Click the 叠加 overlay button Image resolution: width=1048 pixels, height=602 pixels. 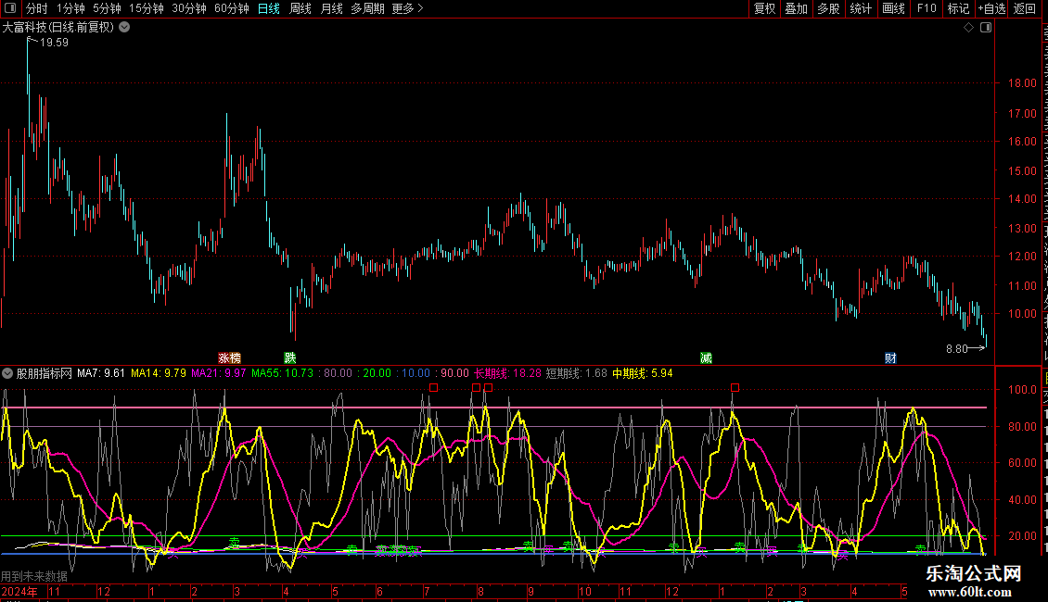796,8
